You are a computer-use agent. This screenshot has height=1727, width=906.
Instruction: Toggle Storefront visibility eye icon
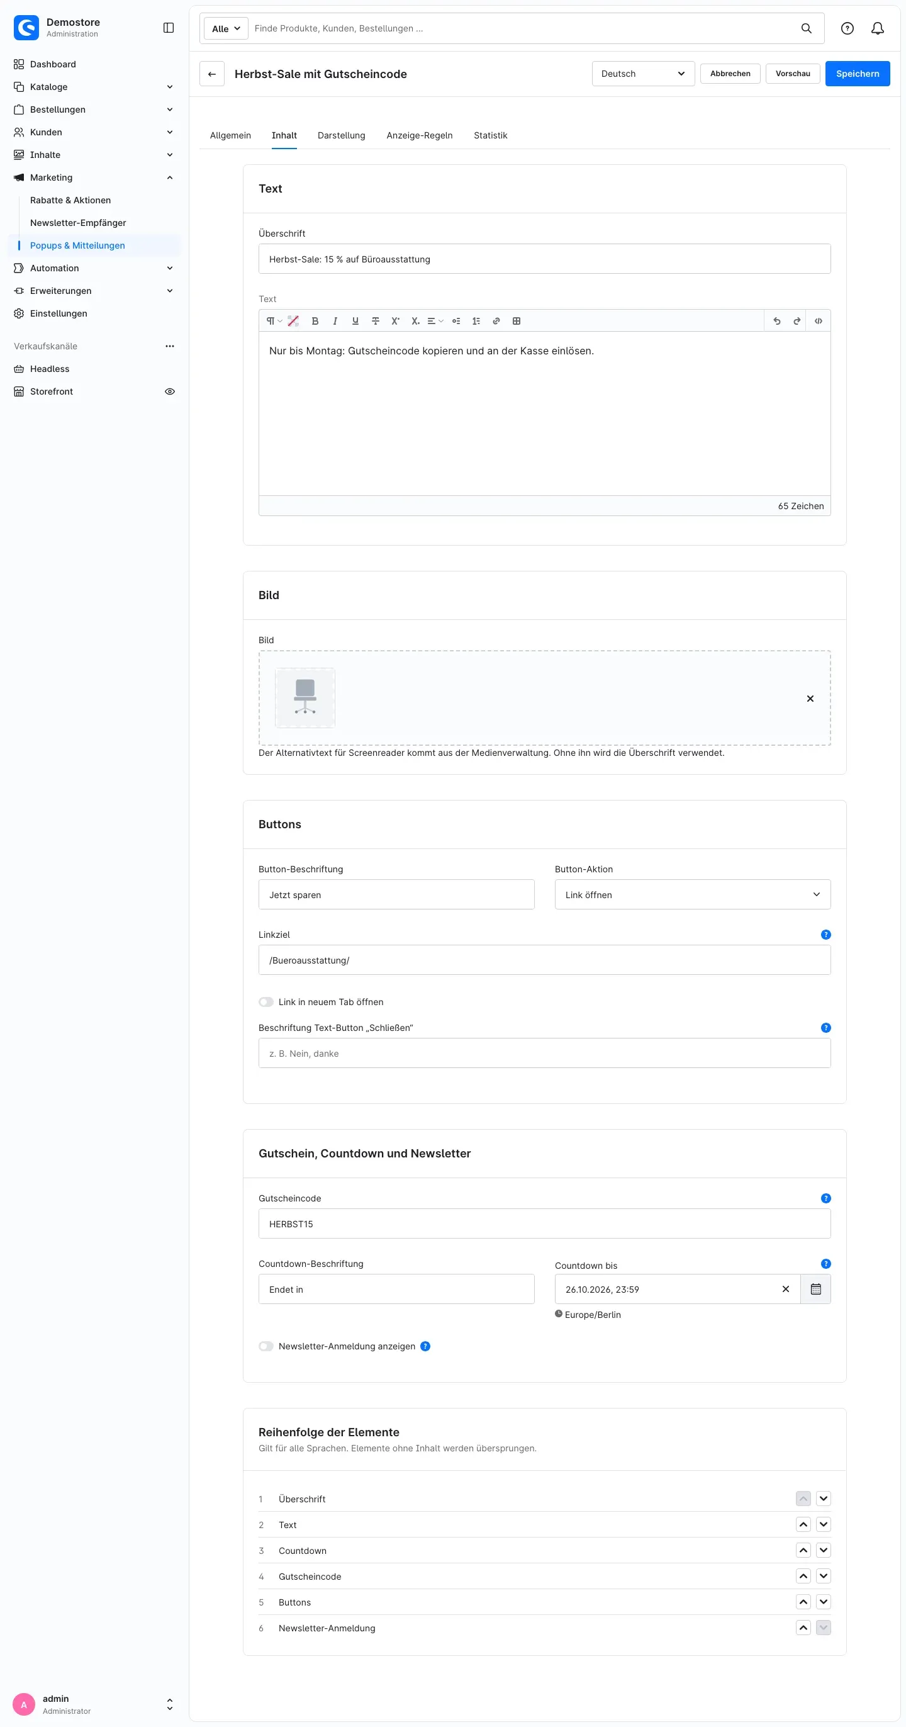pos(169,391)
